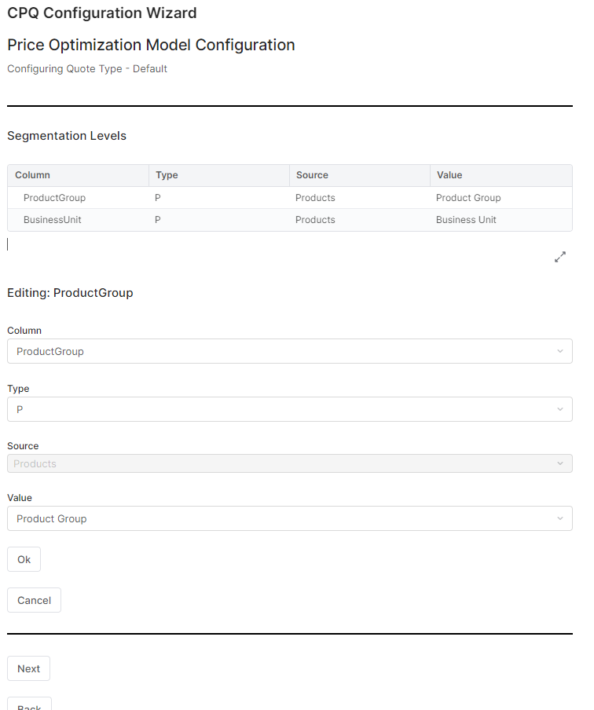Image resolution: width=594 pixels, height=710 pixels.
Task: Open the Column dropdown showing ProductGroup
Action: 289,351
